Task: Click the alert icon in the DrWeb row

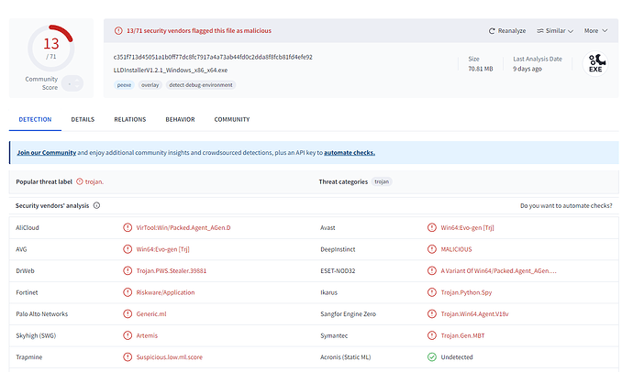Action: pos(128,271)
